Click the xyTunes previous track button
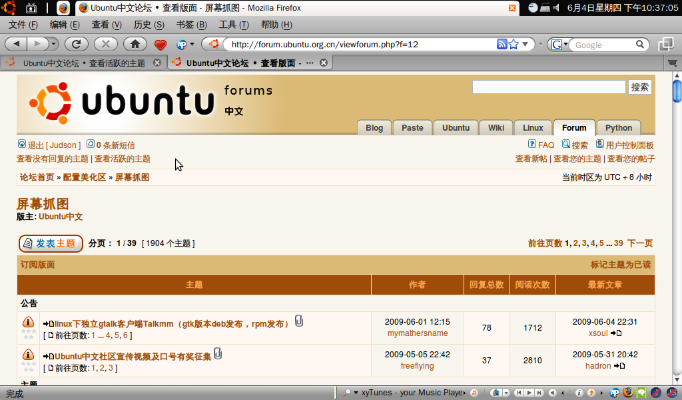 518,393
